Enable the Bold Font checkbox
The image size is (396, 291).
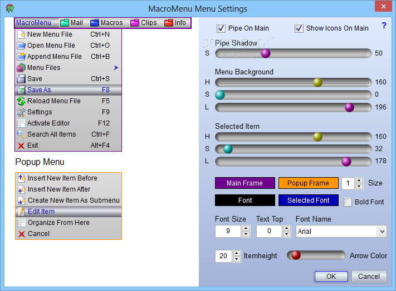(x=348, y=202)
